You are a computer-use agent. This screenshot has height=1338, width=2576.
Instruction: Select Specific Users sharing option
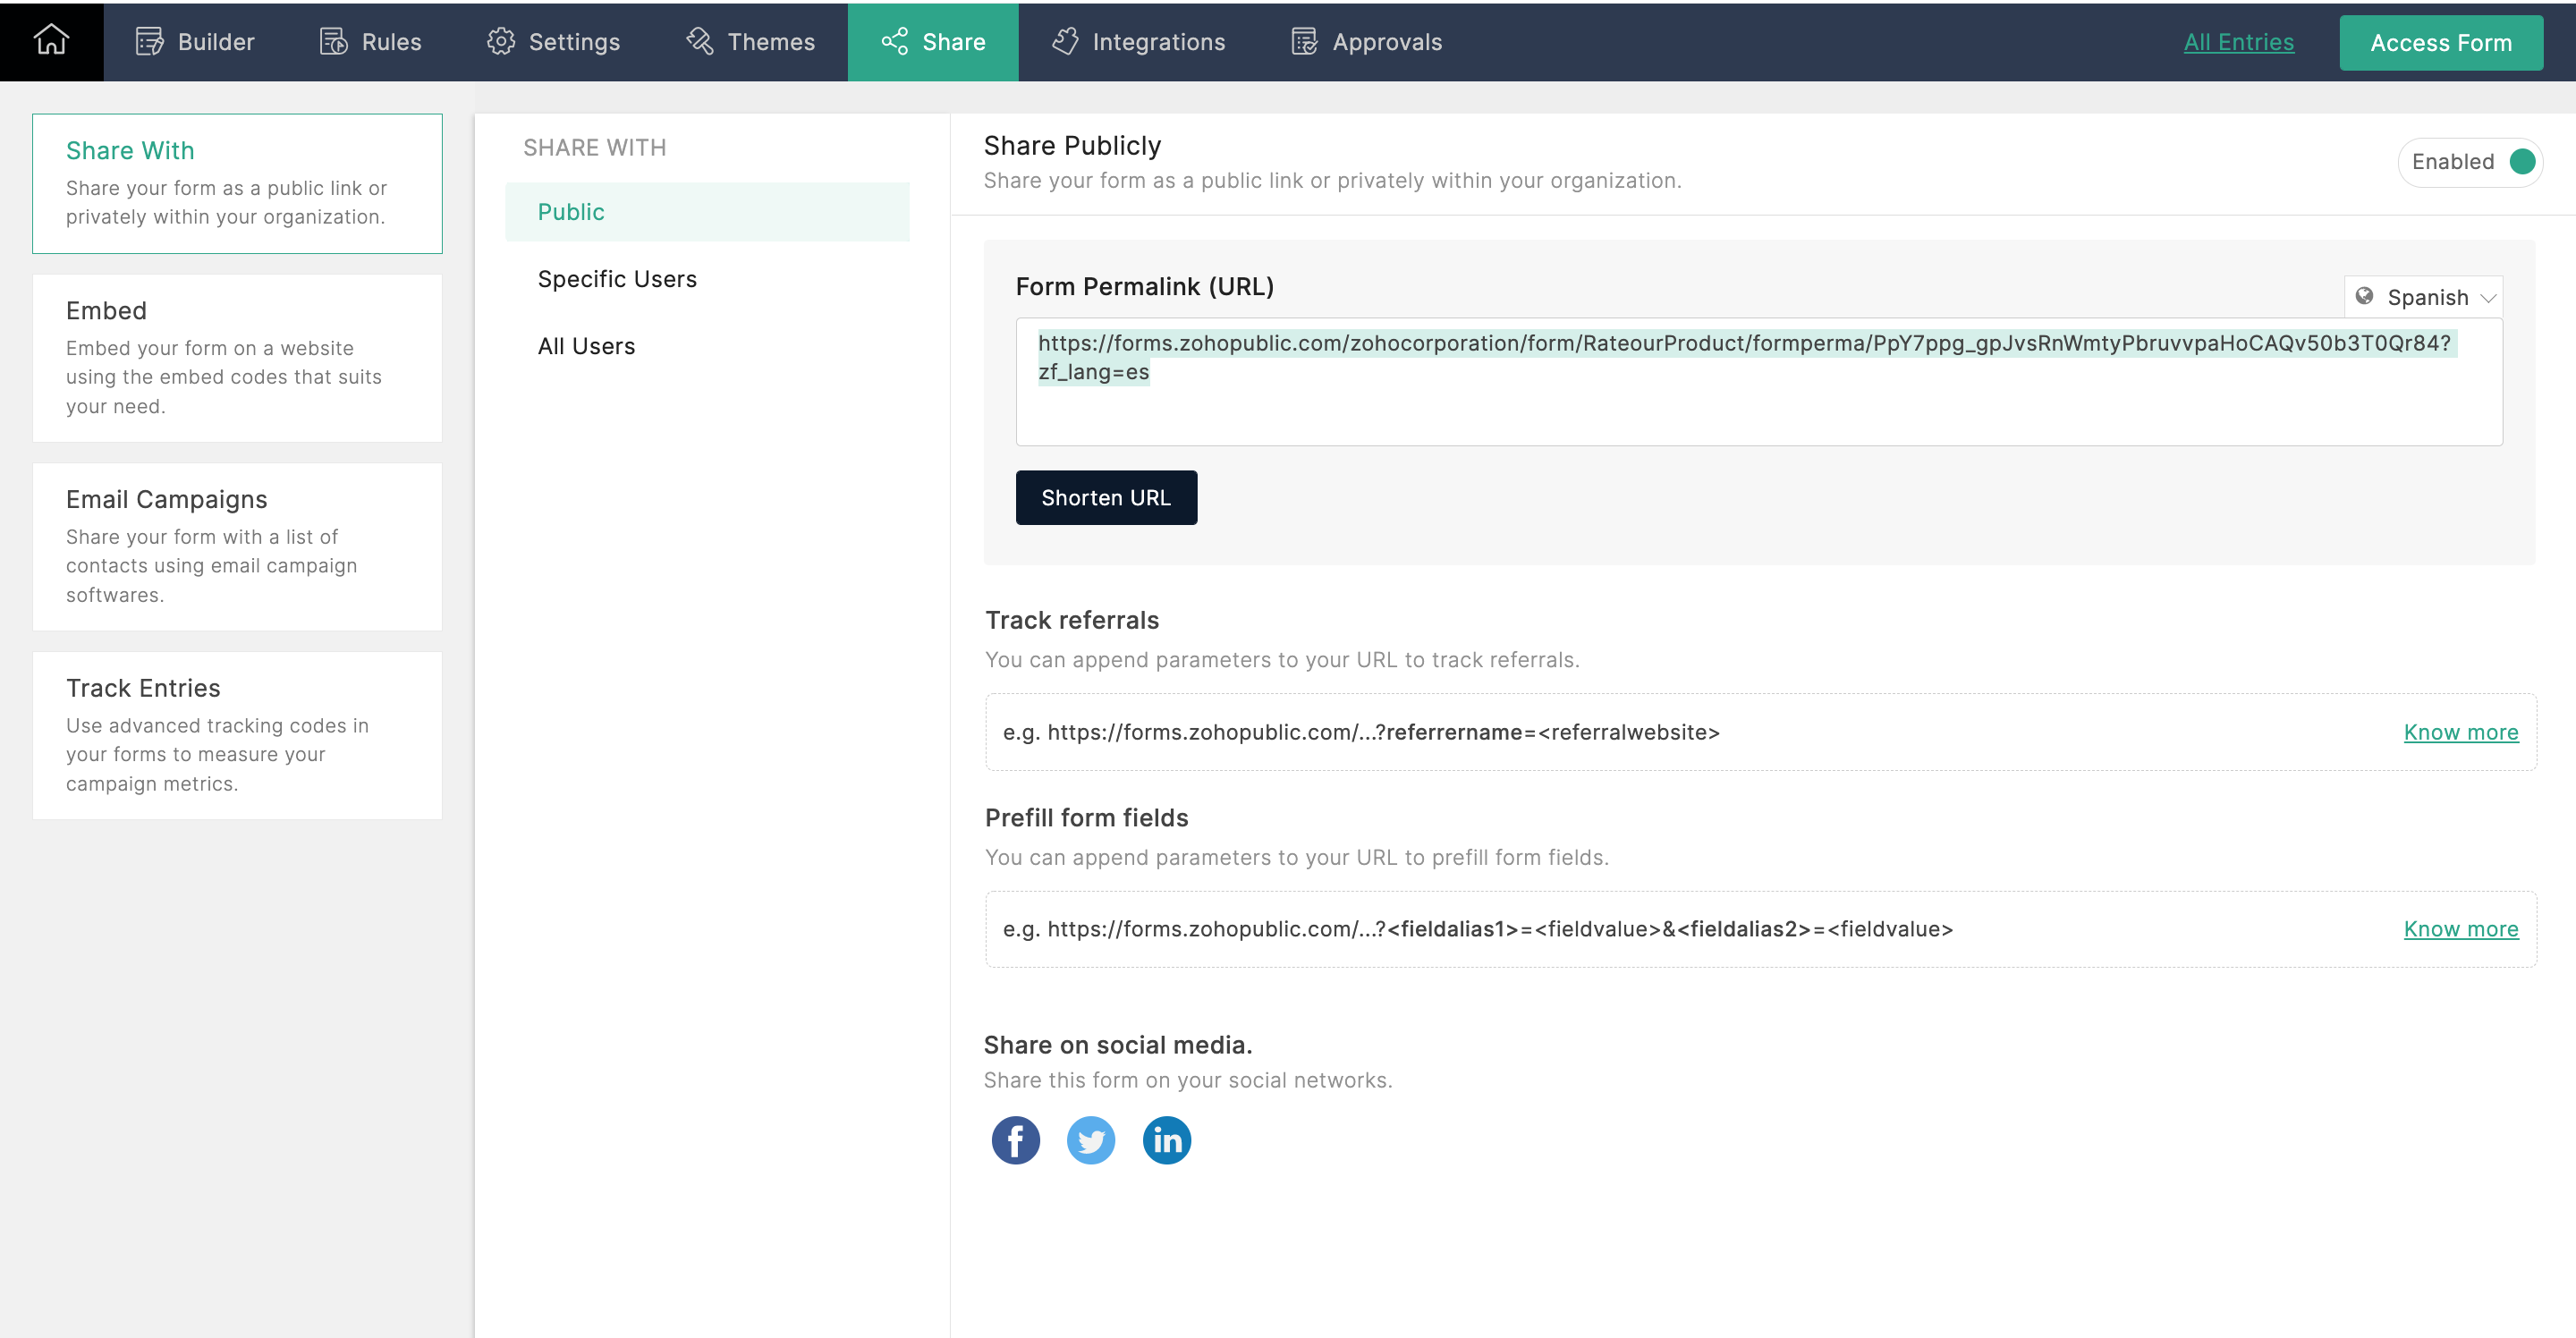coord(617,279)
